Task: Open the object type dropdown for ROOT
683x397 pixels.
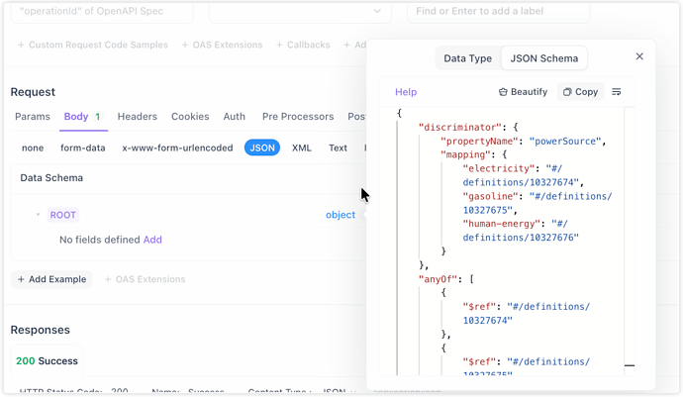Action: click(x=340, y=215)
